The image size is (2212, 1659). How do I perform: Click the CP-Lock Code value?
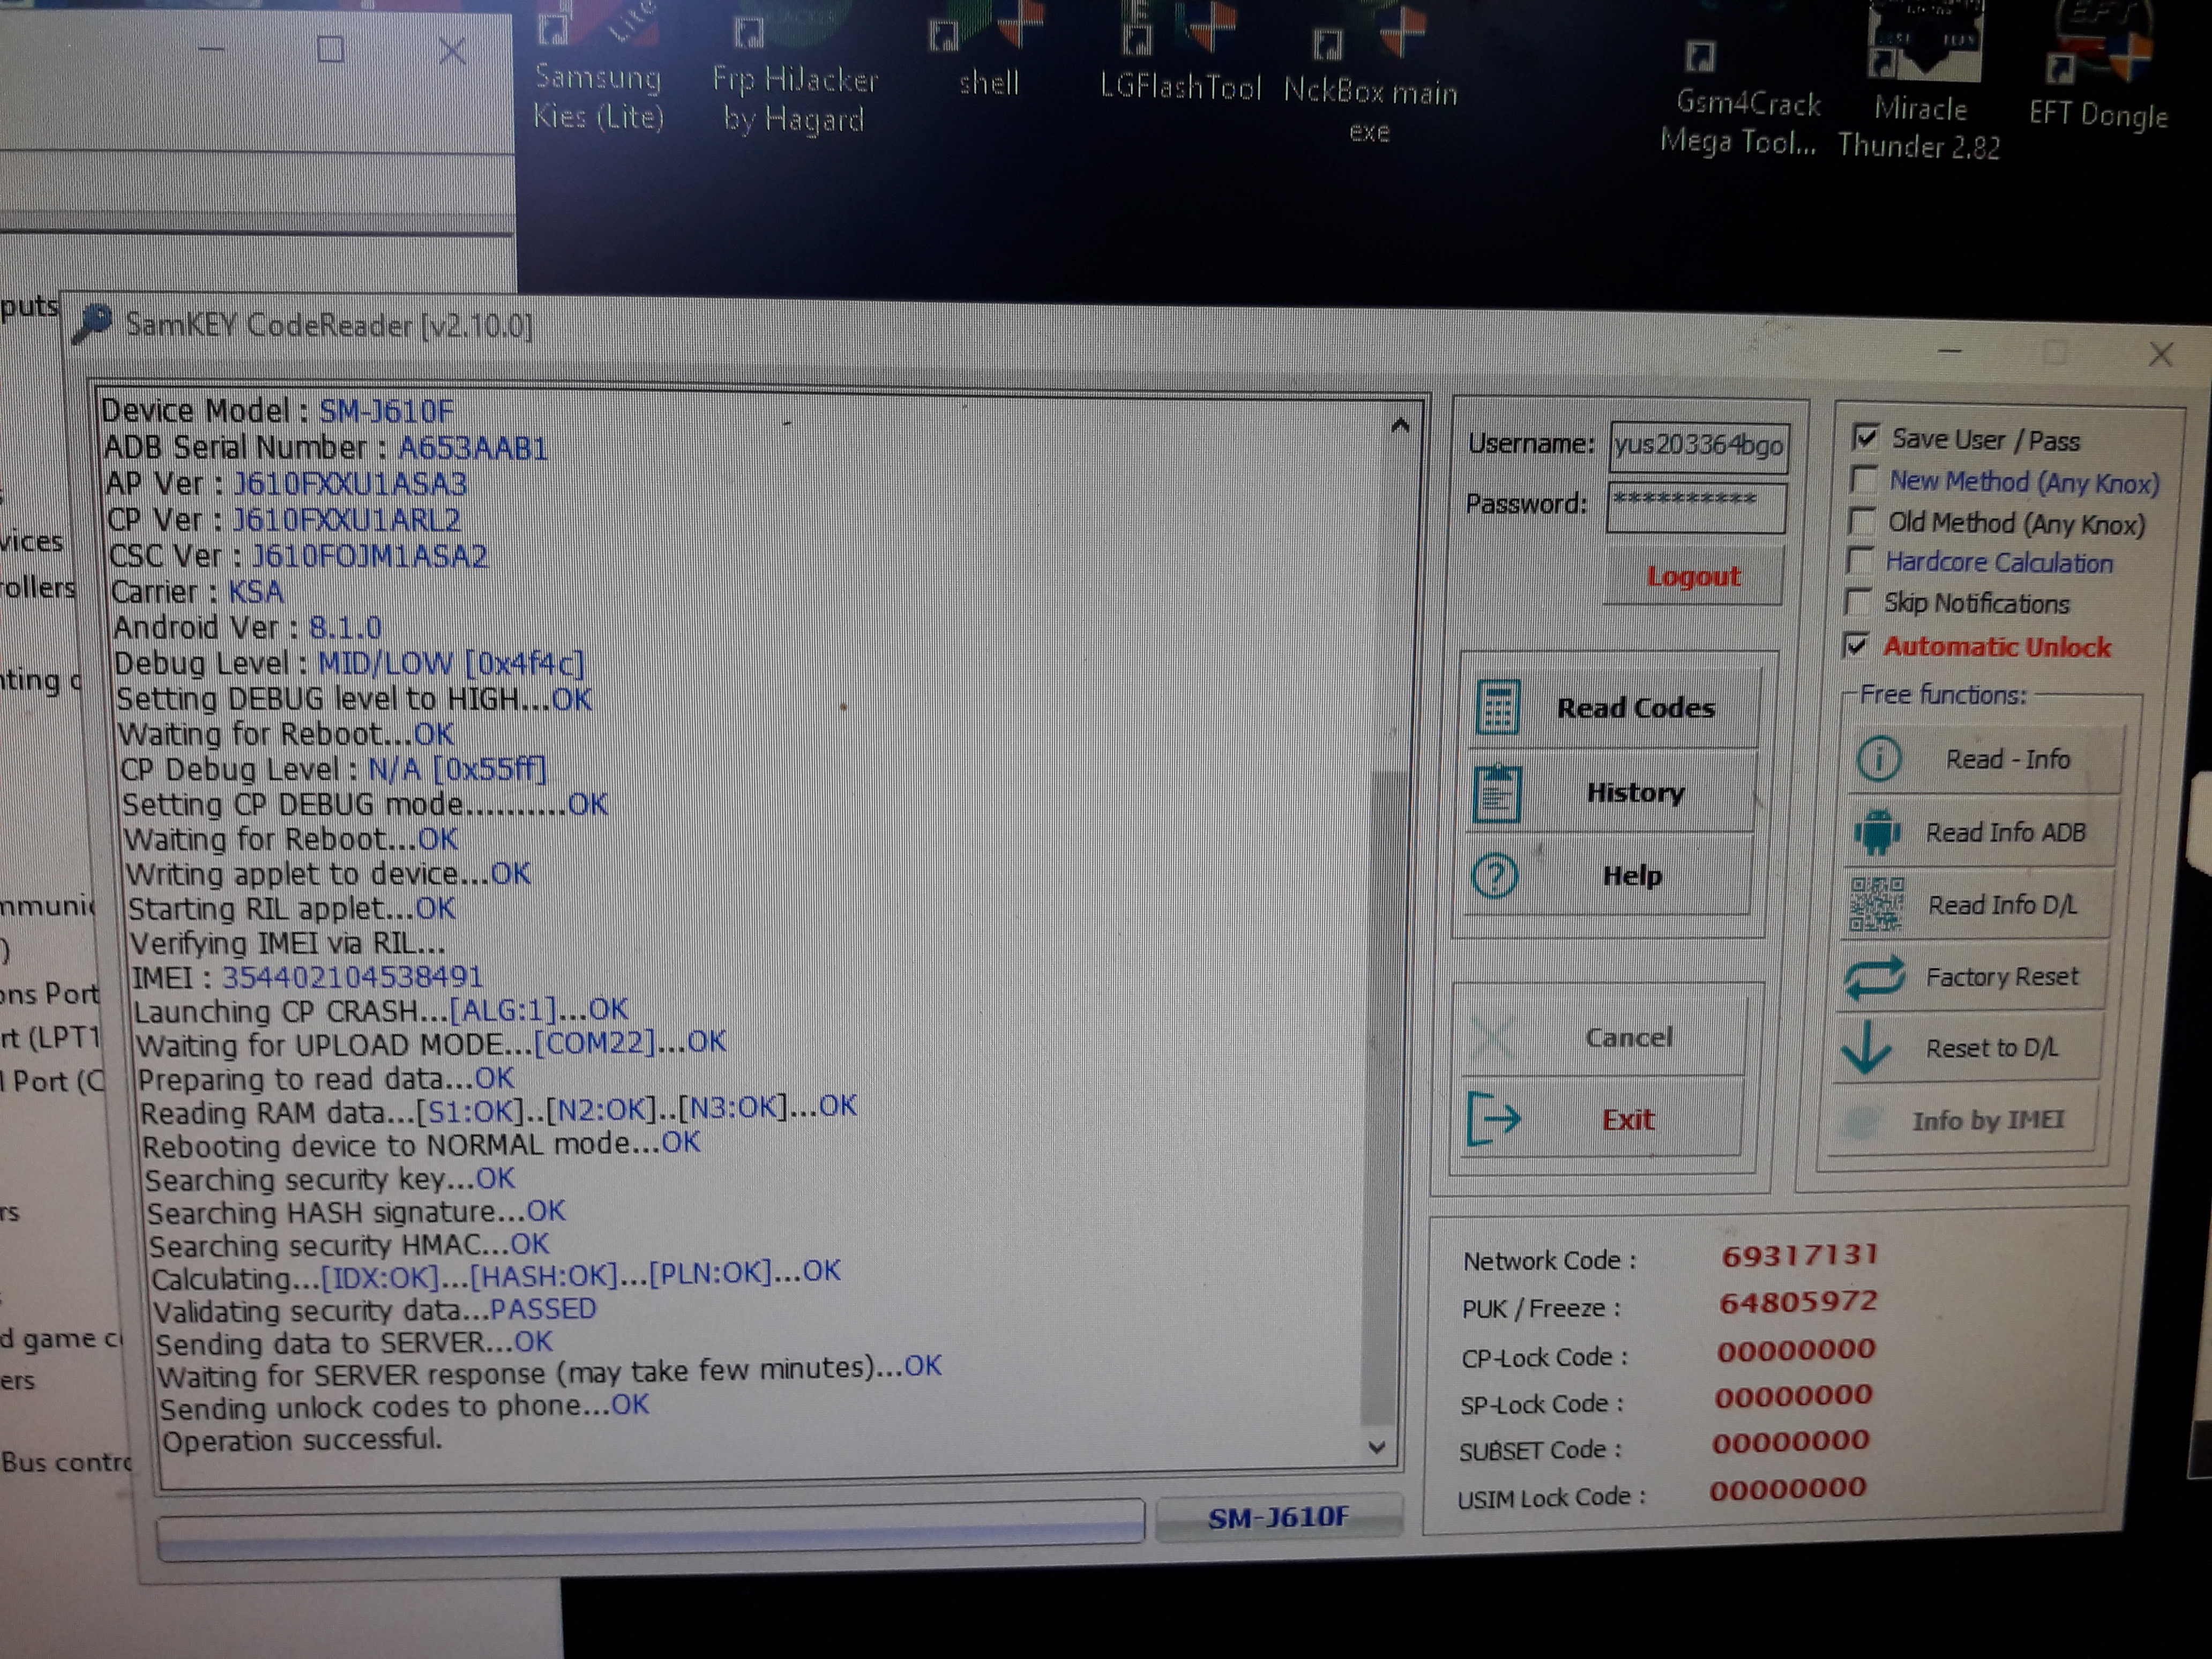click(1796, 1350)
